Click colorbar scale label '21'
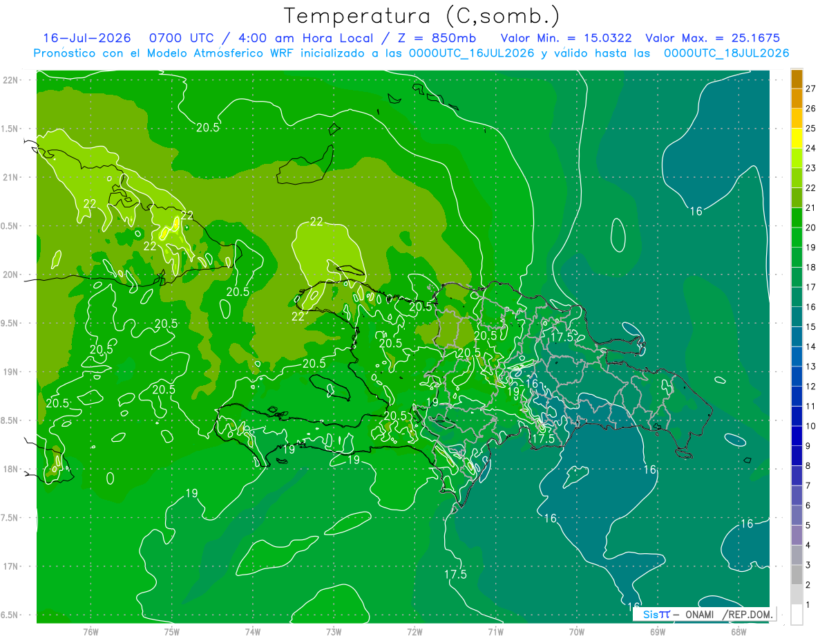Viewport: 829px width, 641px height. (811, 207)
